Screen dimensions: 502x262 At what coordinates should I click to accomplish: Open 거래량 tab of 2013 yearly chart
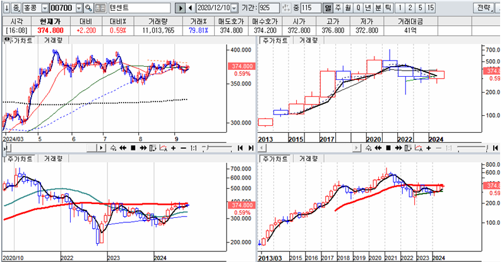pos(308,40)
